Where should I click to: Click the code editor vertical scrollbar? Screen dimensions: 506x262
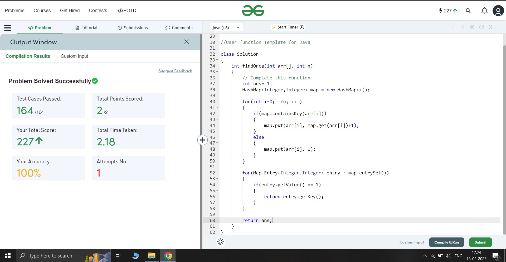point(504,140)
